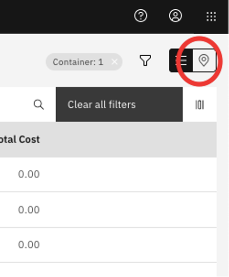Click Clear all filters button
Viewport: 229px width, 277px height.
[119, 104]
